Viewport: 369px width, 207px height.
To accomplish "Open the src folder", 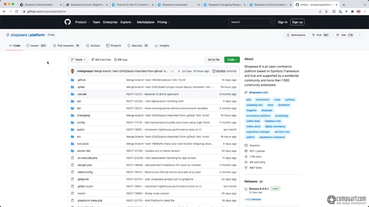I will [x=79, y=137].
